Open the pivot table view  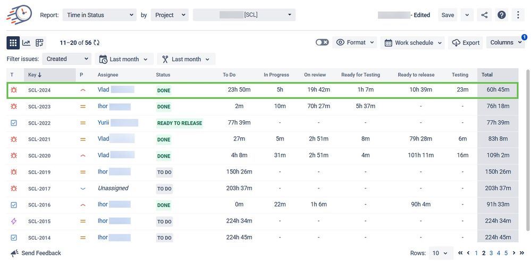(40, 43)
